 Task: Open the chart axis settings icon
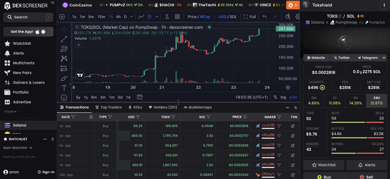point(288,87)
